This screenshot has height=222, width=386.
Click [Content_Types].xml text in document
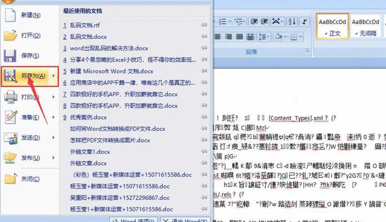pos(295,118)
